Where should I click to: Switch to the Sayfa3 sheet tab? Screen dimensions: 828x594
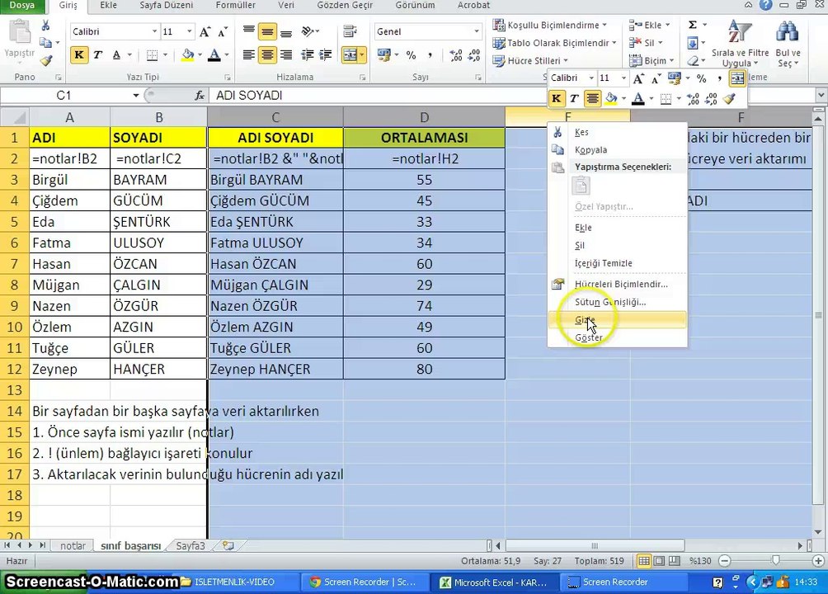click(191, 546)
